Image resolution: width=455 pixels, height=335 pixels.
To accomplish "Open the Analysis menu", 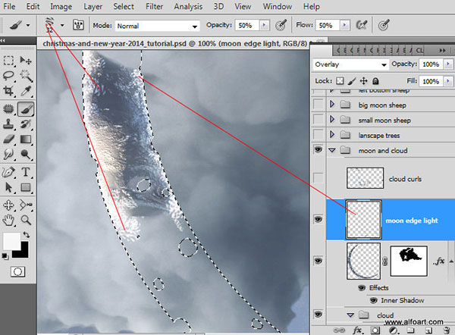I will coord(188,6).
